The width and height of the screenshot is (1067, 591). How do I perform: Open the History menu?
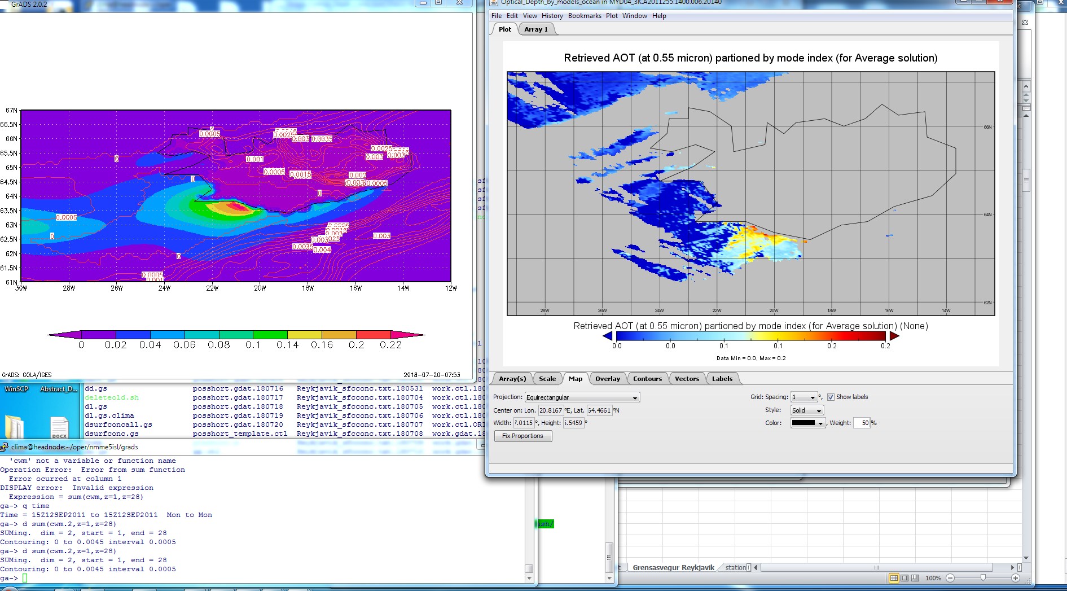pyautogui.click(x=552, y=16)
